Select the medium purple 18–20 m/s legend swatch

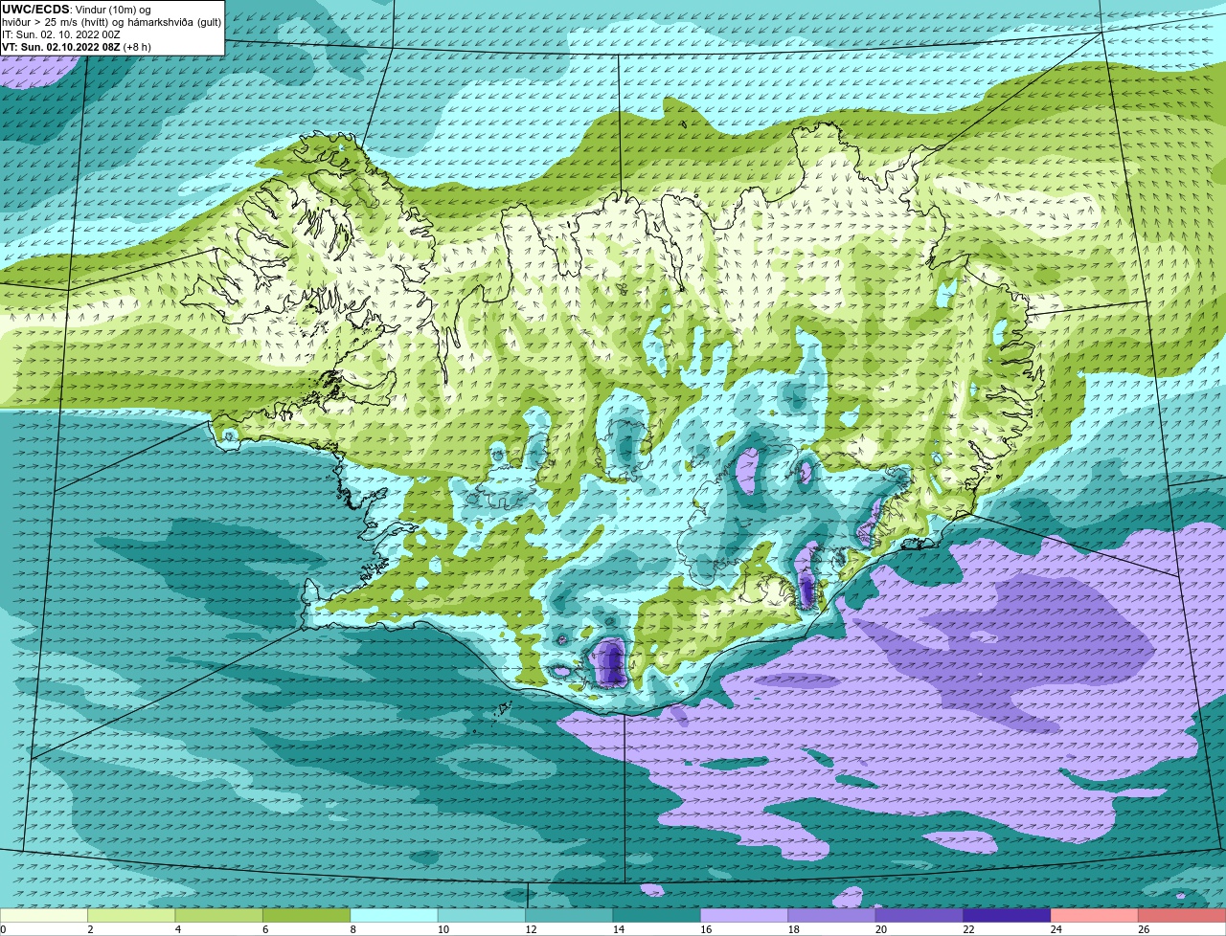[832, 916]
